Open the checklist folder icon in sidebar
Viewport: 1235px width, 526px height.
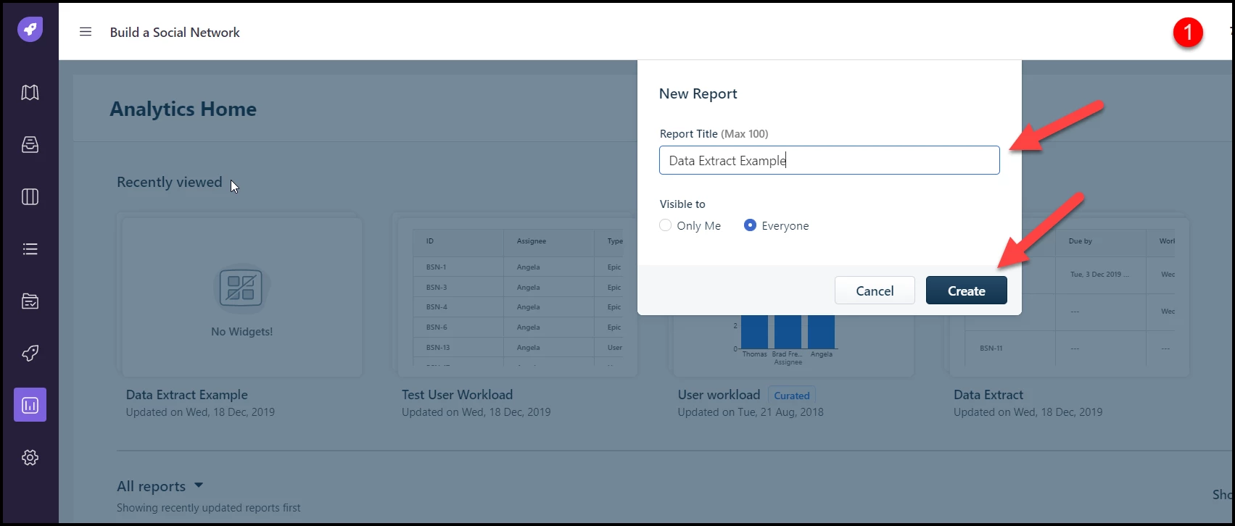(30, 301)
